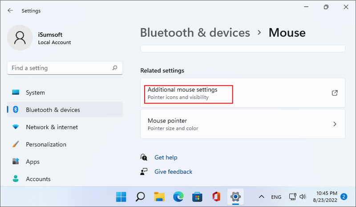Click the Apps icon in sidebar
Viewport: 356px width, 207px height.
[x=16, y=161]
